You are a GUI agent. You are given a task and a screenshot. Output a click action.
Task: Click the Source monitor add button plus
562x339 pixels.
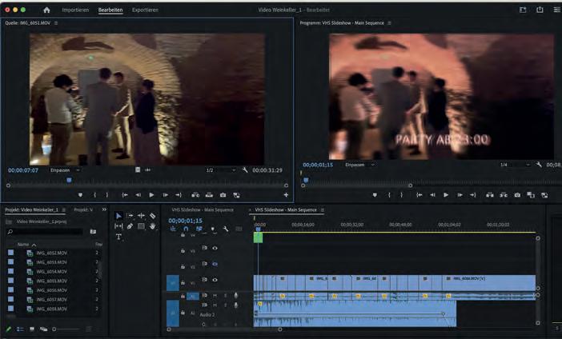point(286,195)
